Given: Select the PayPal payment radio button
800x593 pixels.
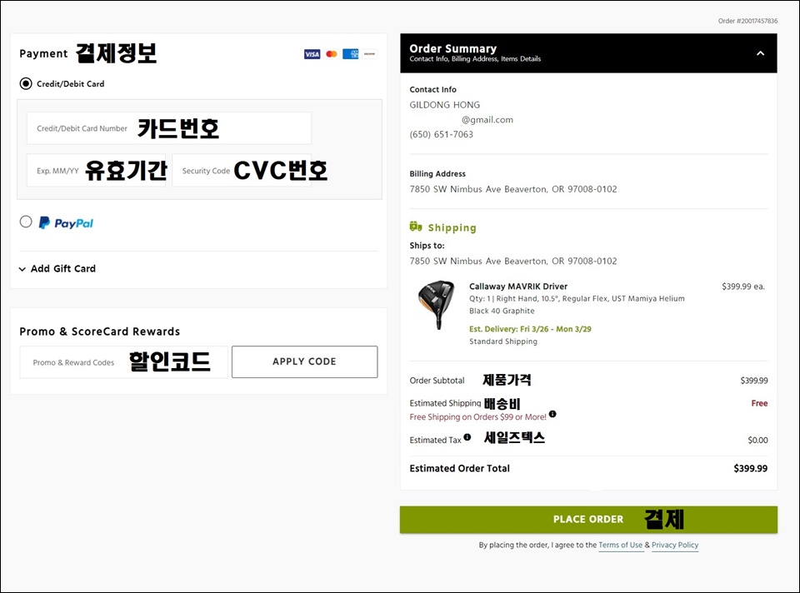Looking at the screenshot, I should pyautogui.click(x=26, y=222).
